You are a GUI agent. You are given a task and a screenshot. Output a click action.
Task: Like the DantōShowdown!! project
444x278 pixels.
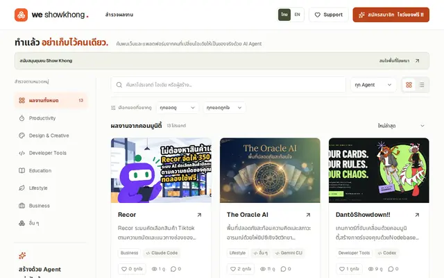(x=349, y=269)
